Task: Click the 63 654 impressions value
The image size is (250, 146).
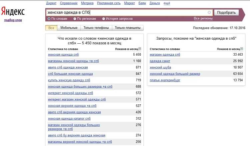Action: click(238, 74)
